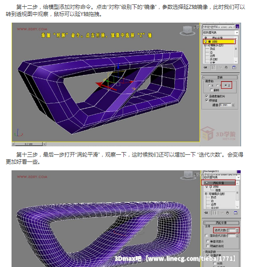The image size is (253, 267).
Task: Click make unique icon in step thirteen panel
Action: (x=222, y=213)
